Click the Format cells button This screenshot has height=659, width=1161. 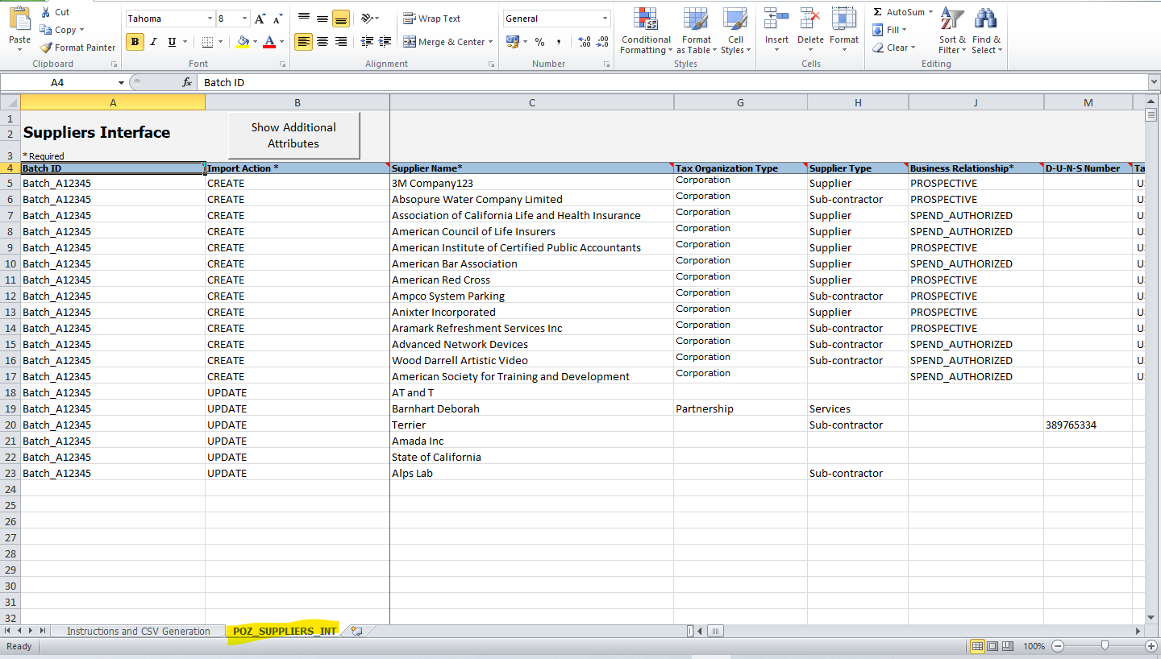pyautogui.click(x=844, y=28)
